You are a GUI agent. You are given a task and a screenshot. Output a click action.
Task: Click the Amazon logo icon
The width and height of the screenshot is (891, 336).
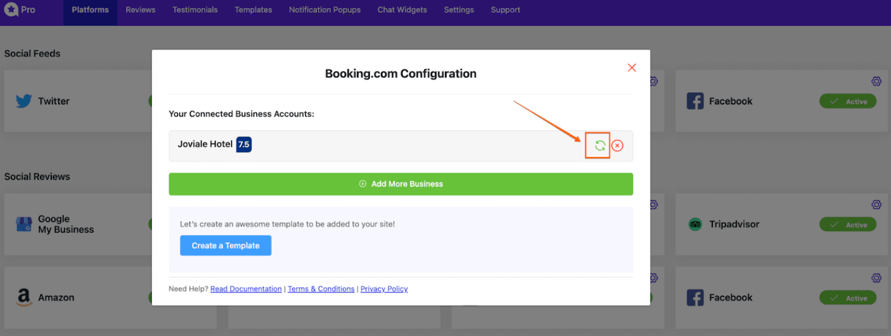coord(24,298)
